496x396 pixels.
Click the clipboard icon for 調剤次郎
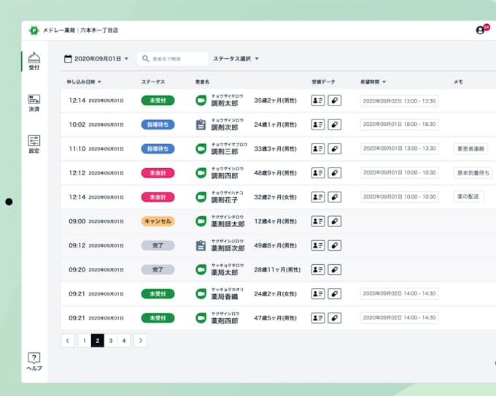coord(201,124)
